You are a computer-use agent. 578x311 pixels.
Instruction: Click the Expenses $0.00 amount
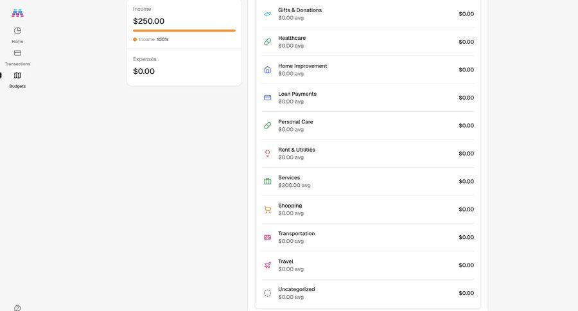tap(144, 71)
